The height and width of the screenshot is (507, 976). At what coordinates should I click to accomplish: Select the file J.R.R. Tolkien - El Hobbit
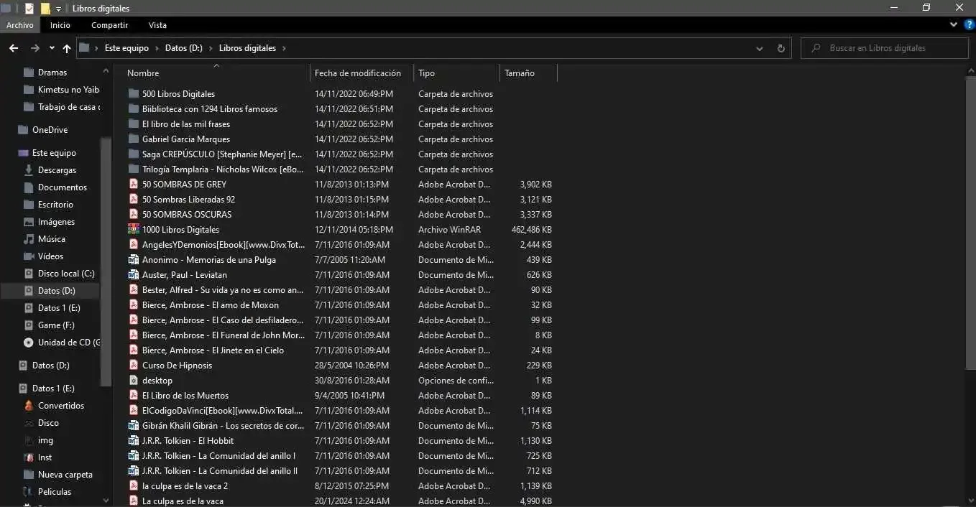coord(188,441)
